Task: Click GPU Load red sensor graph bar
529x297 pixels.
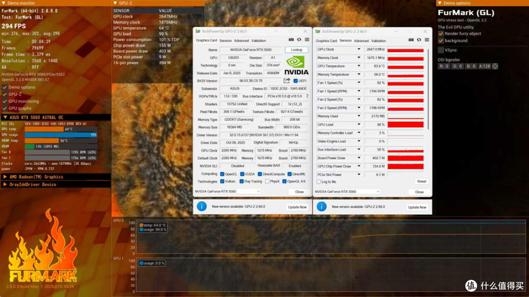Action: [405, 124]
